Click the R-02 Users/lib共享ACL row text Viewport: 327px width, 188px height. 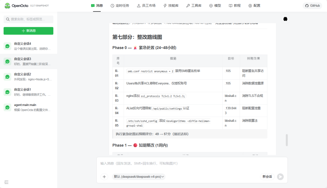157,83
